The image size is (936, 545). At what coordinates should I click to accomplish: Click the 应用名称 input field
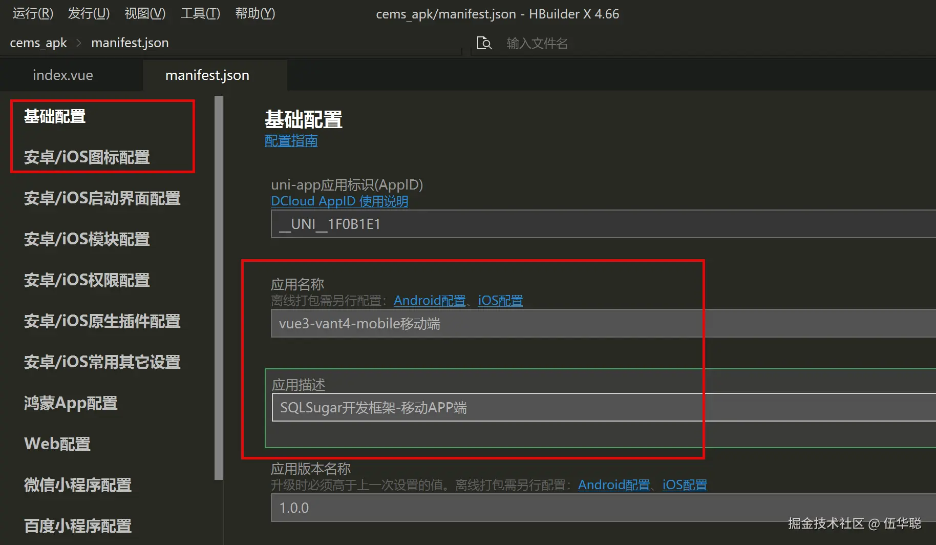click(603, 323)
